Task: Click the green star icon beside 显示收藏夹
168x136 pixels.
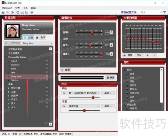Action: click(x=6, y=53)
